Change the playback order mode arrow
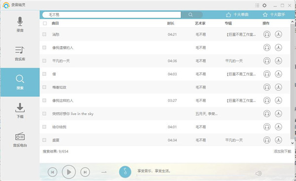 104,172
